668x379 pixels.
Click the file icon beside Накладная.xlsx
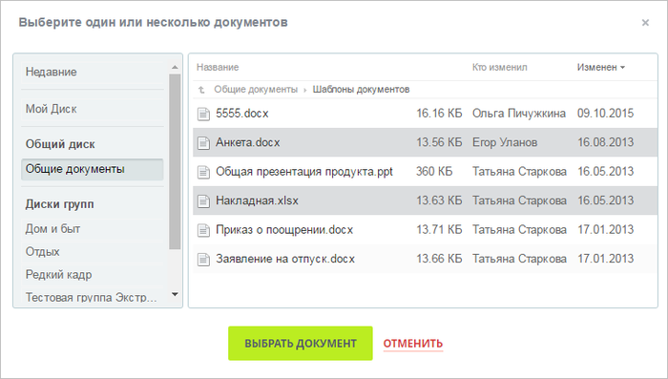click(203, 200)
